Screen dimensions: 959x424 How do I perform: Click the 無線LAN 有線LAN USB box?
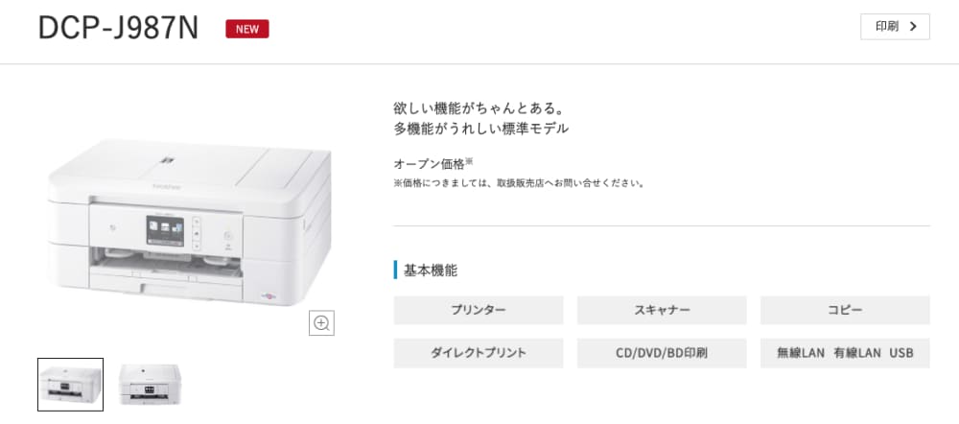(845, 353)
